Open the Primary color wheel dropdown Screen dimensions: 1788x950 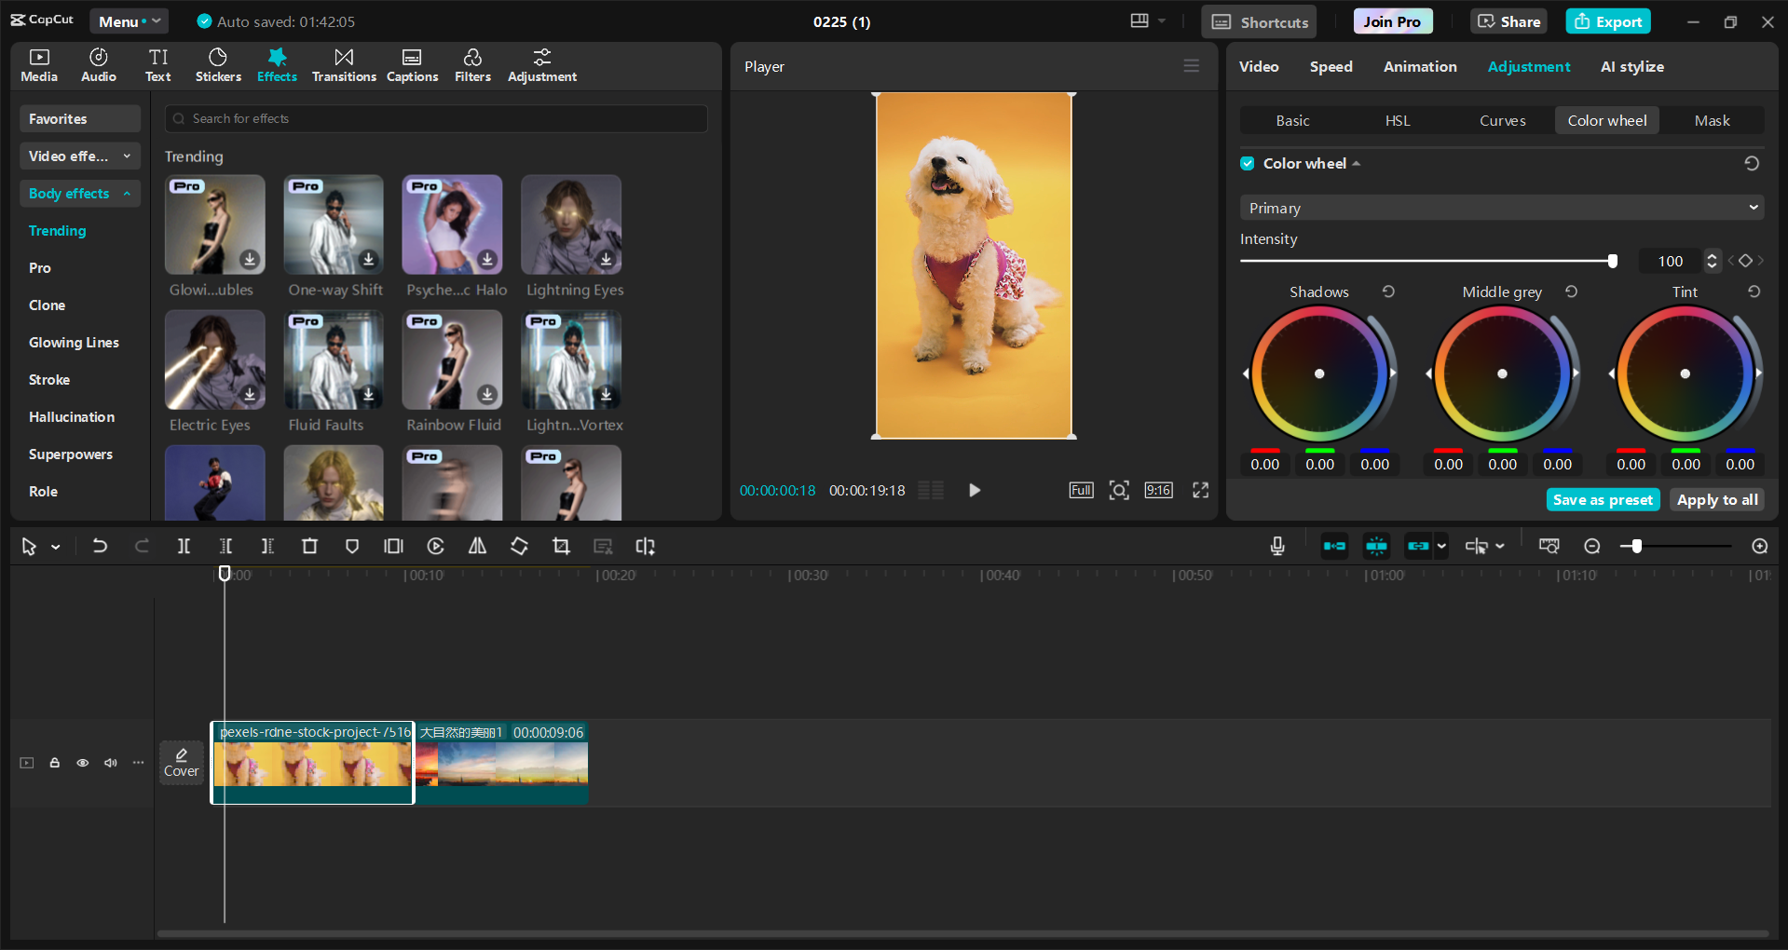point(1500,207)
